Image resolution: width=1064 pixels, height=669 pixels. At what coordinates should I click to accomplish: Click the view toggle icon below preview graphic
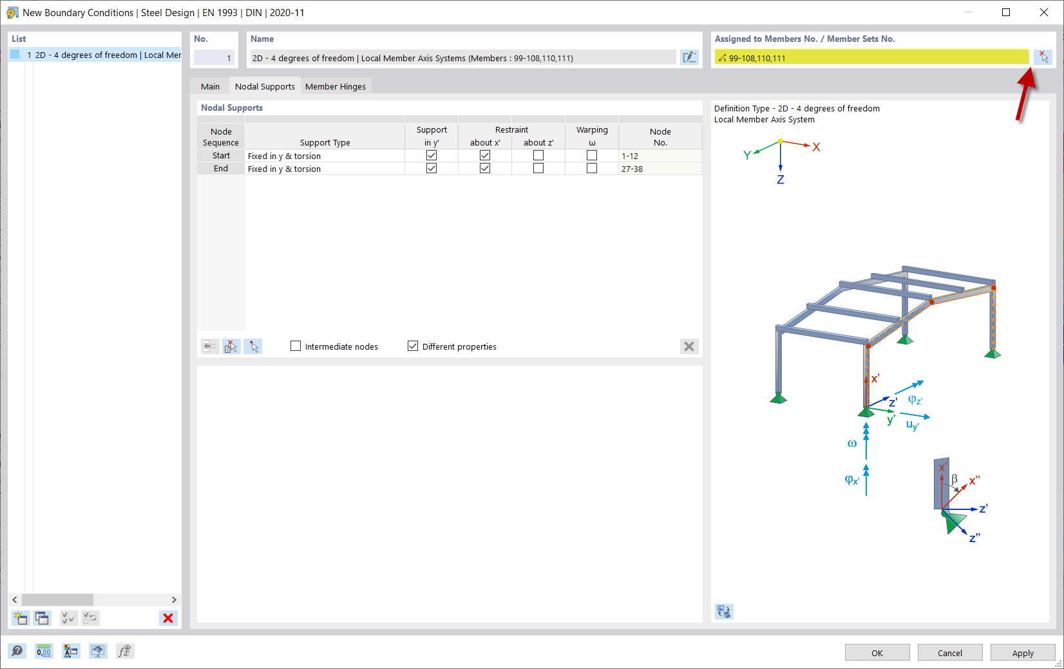(x=724, y=612)
